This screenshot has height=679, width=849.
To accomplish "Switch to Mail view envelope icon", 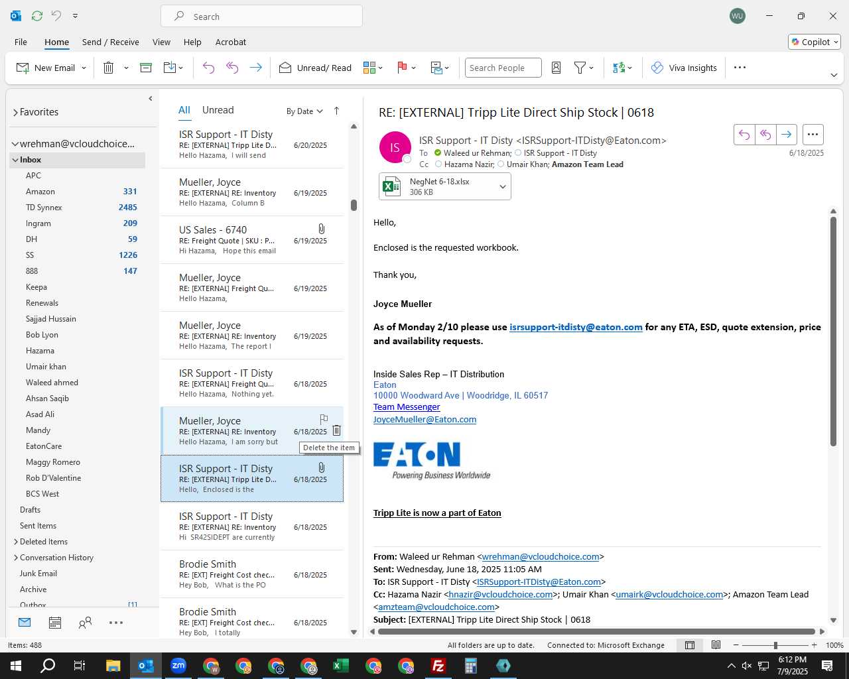I will click(x=25, y=623).
